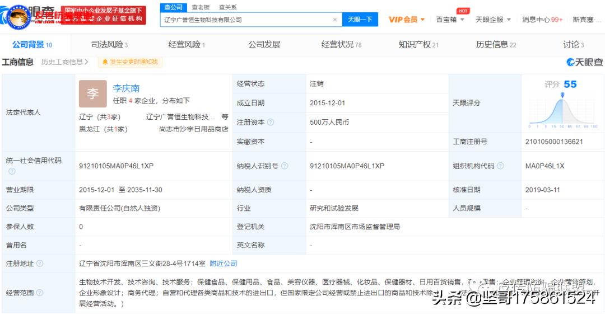Click help icon next to 经营范围
Image resolution: width=605 pixels, height=315 pixels.
click(40, 293)
